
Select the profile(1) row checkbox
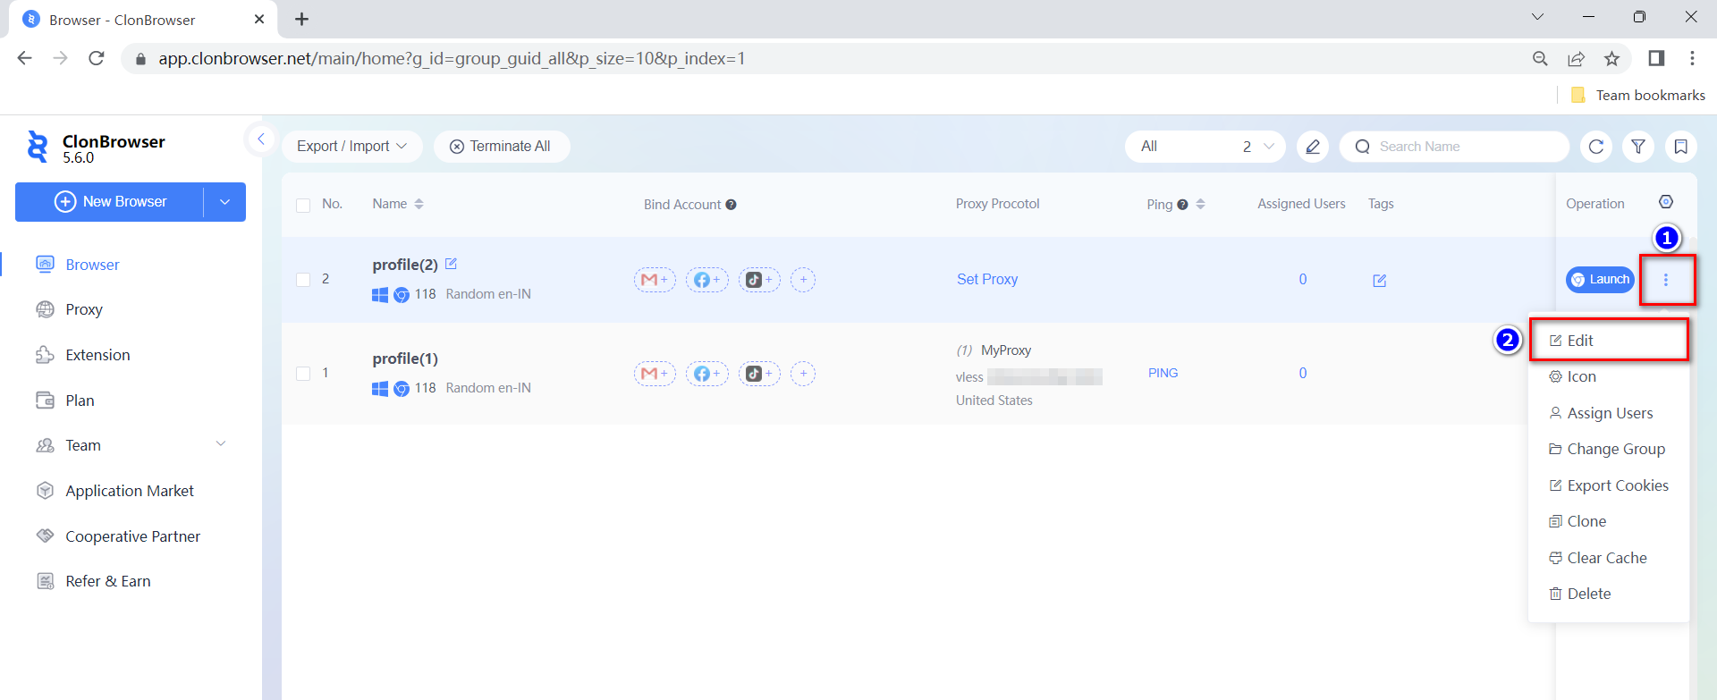click(x=303, y=374)
